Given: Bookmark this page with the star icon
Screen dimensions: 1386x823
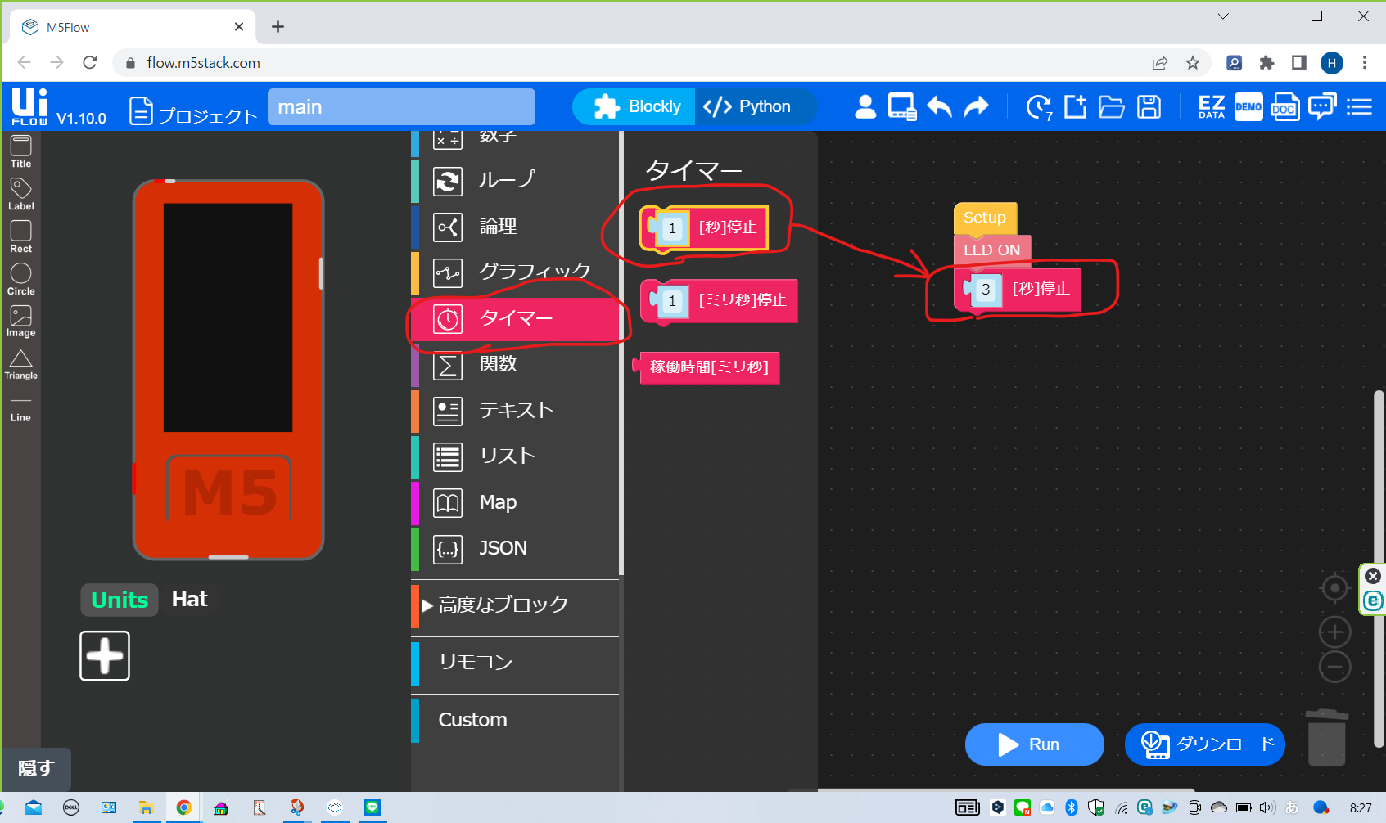Looking at the screenshot, I should tap(1193, 63).
